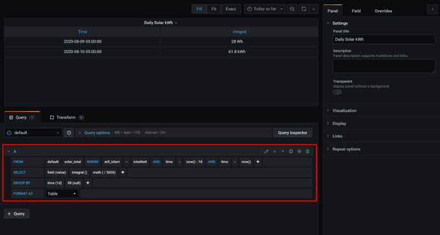Open the Overrides tab
This screenshot has height=235, width=440.
click(383, 11)
